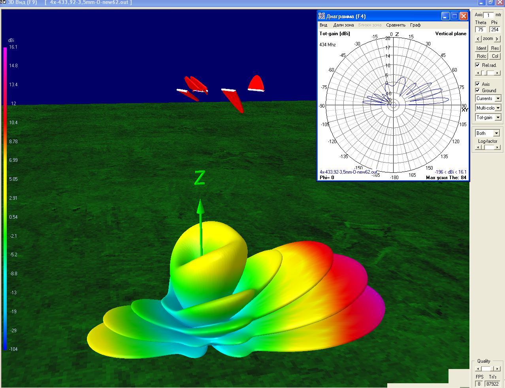Click the Quality slider
The width and height of the screenshot is (505, 388).
[488, 369]
